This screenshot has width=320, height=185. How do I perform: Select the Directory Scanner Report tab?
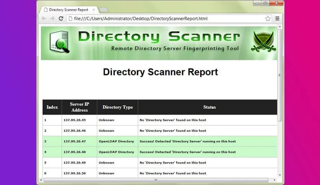click(x=69, y=10)
